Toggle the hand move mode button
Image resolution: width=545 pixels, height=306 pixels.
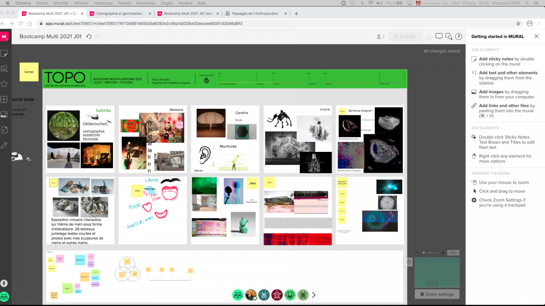coord(408,262)
